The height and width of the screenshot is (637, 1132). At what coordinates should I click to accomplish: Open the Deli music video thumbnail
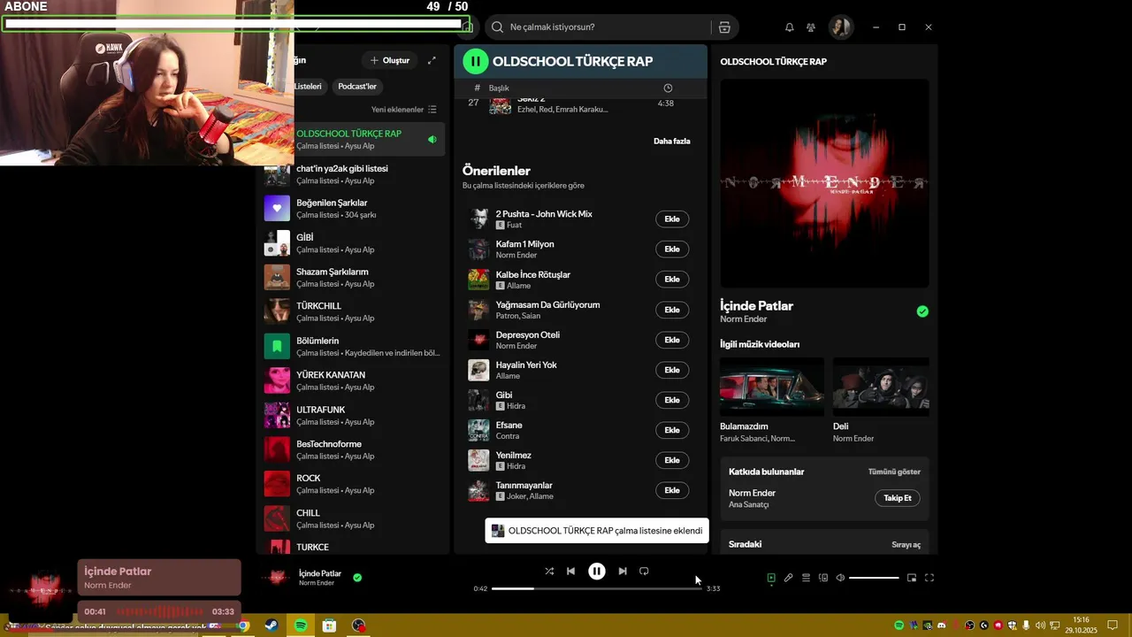click(x=881, y=387)
